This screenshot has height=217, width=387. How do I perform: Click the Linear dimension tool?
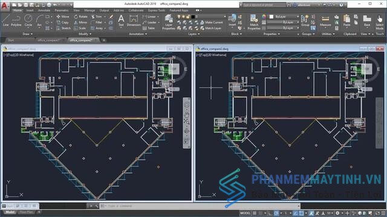click(x=149, y=16)
